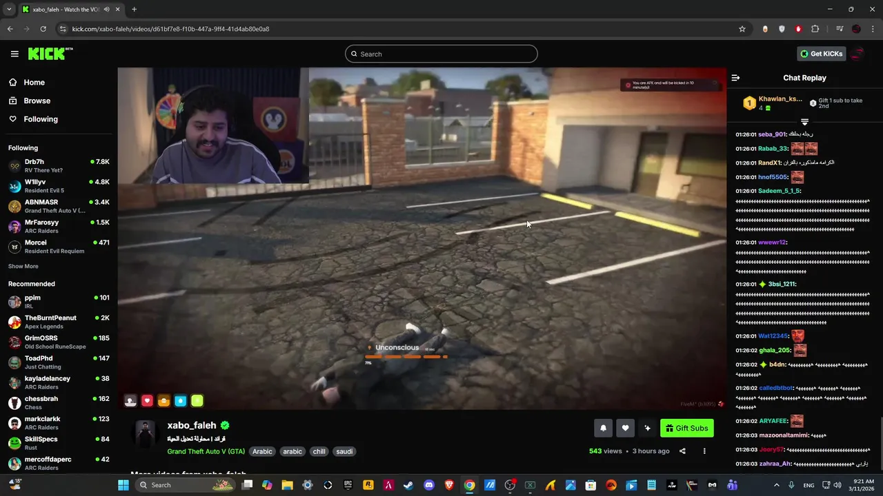Image resolution: width=883 pixels, height=496 pixels.
Task: Click kayladelancey in the Recommended list
Action: coord(59,382)
